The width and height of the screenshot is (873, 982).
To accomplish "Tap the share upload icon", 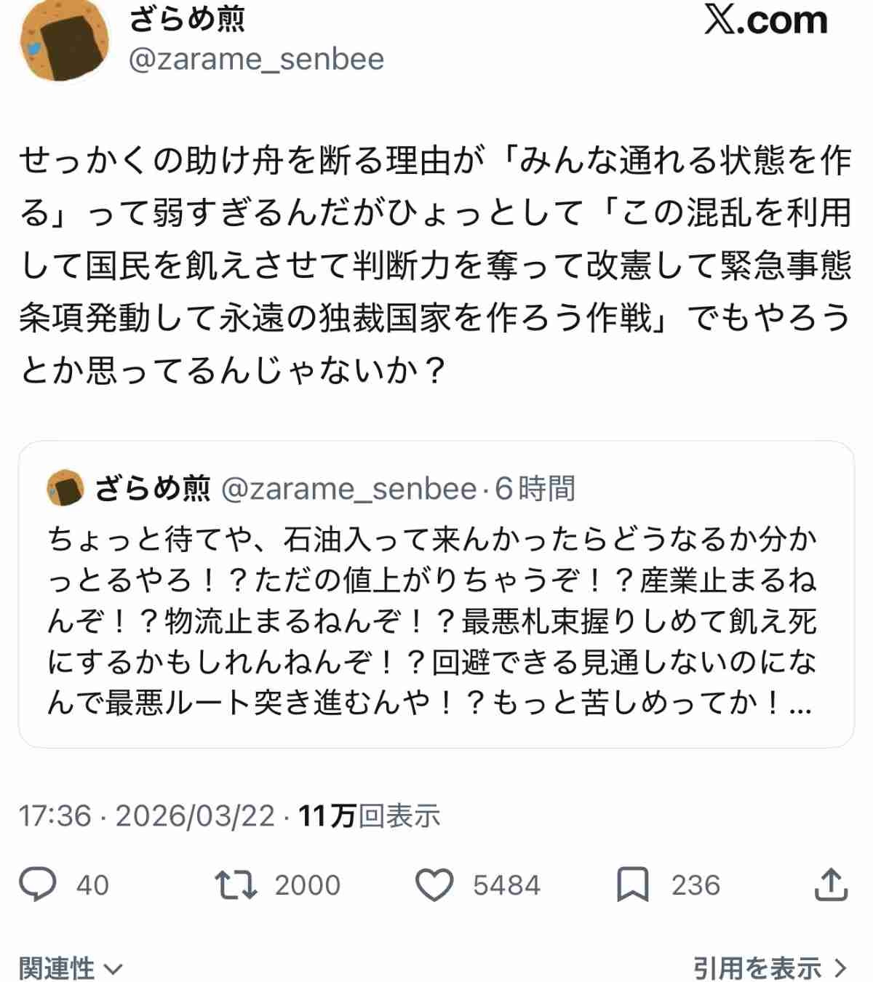I will [831, 885].
